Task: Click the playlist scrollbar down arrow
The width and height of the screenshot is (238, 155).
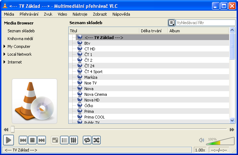Action: [232, 121]
